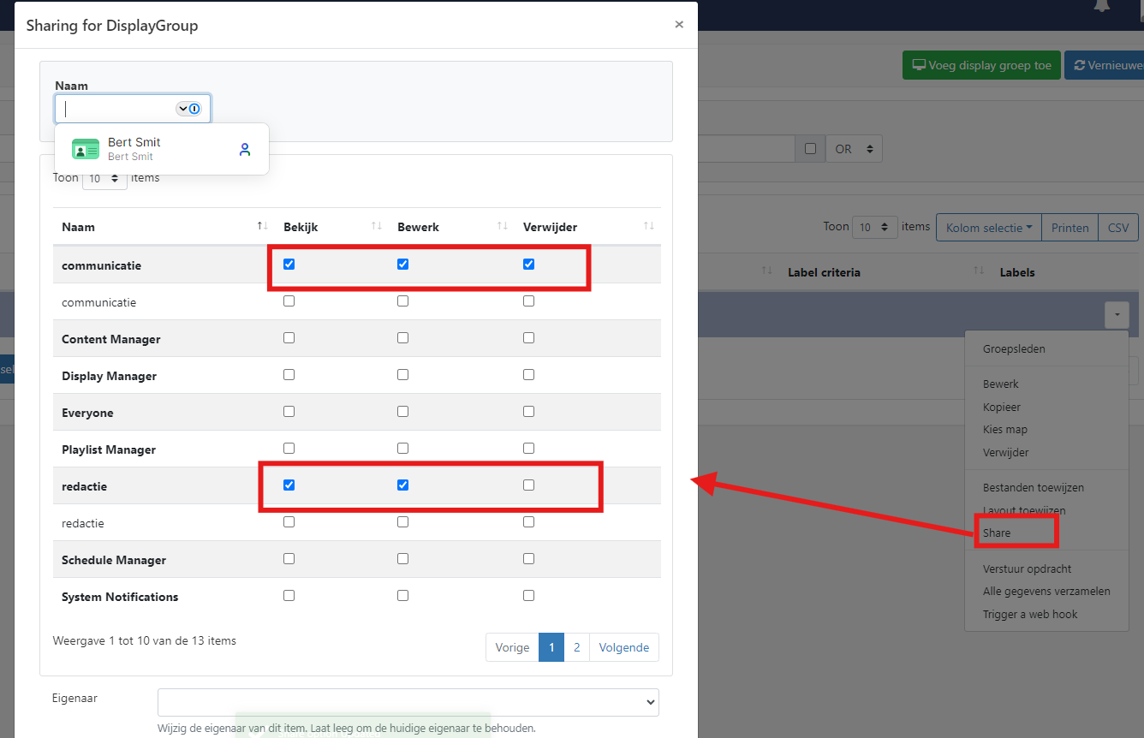
Task: Sort by Bewerk column sort icon
Action: coord(503,226)
